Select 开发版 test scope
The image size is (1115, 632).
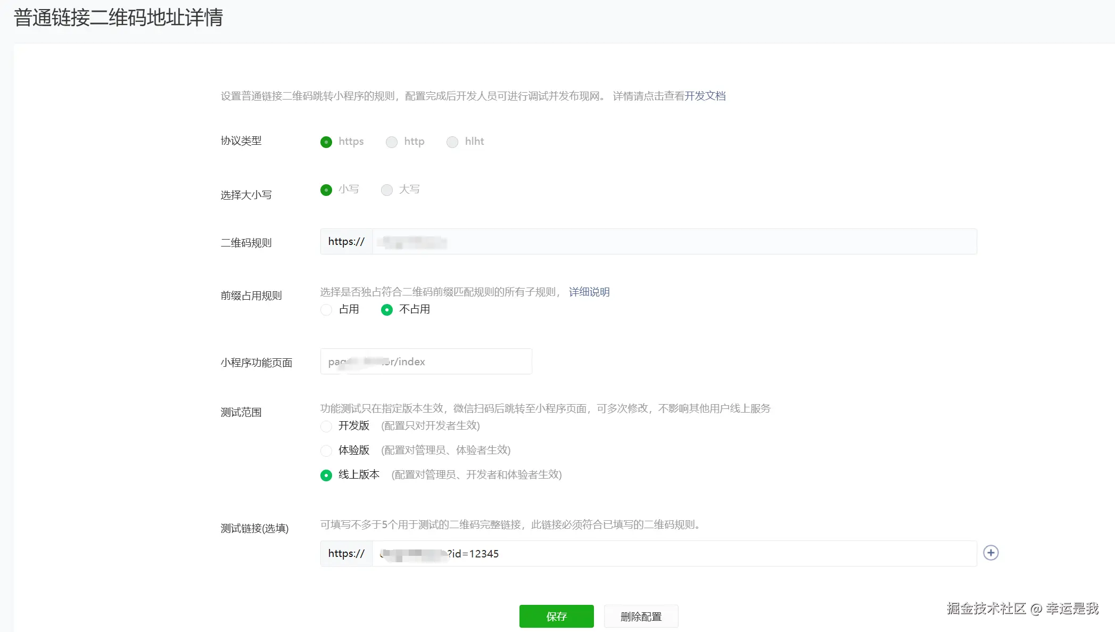[x=326, y=426]
